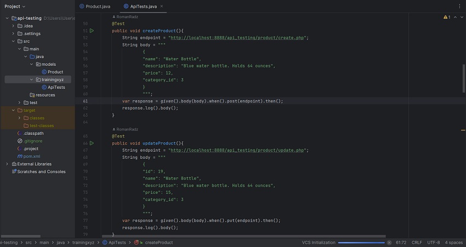Click the warning indicator showing 1 problem
466x247 pixels.
click(x=446, y=18)
